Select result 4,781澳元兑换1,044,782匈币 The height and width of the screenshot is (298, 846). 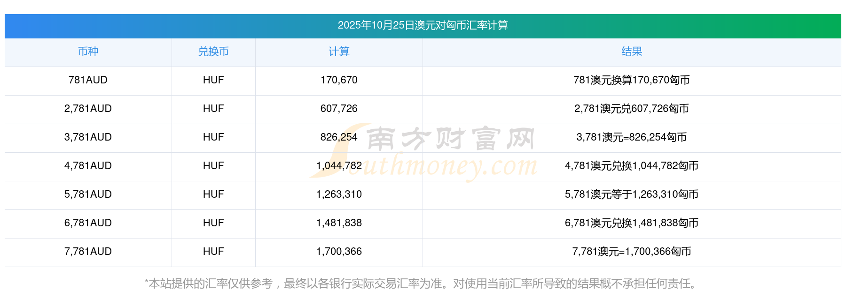(x=631, y=166)
